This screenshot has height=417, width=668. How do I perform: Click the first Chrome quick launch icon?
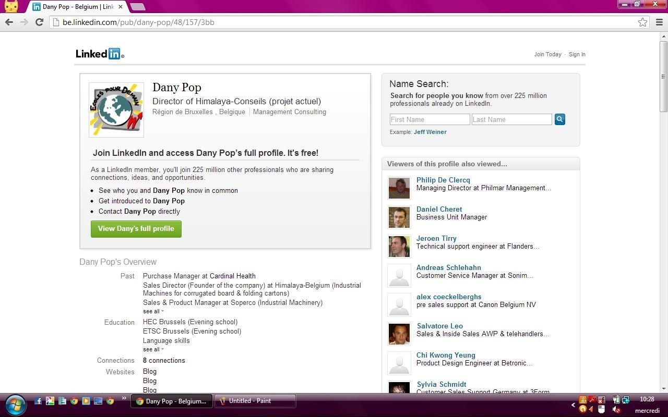(x=74, y=401)
